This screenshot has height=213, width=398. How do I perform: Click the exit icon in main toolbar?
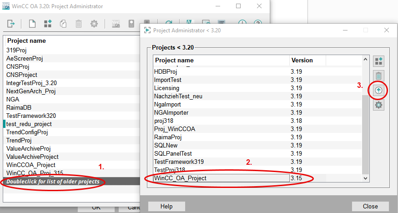tap(11, 24)
